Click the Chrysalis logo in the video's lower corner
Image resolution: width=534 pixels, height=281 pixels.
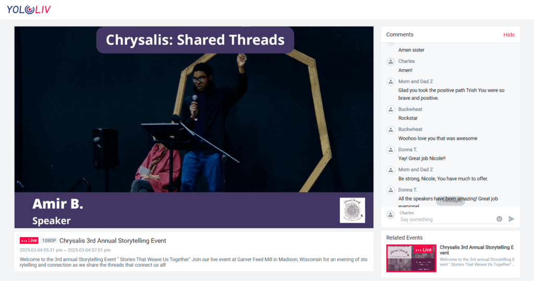coord(352,210)
